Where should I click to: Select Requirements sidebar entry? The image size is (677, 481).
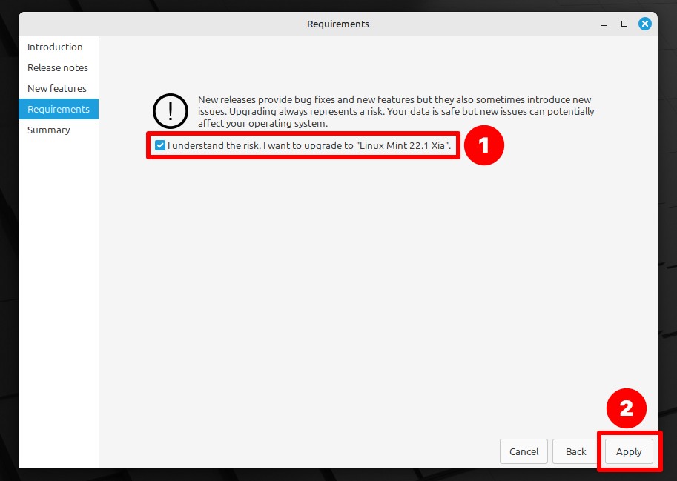tap(59, 109)
